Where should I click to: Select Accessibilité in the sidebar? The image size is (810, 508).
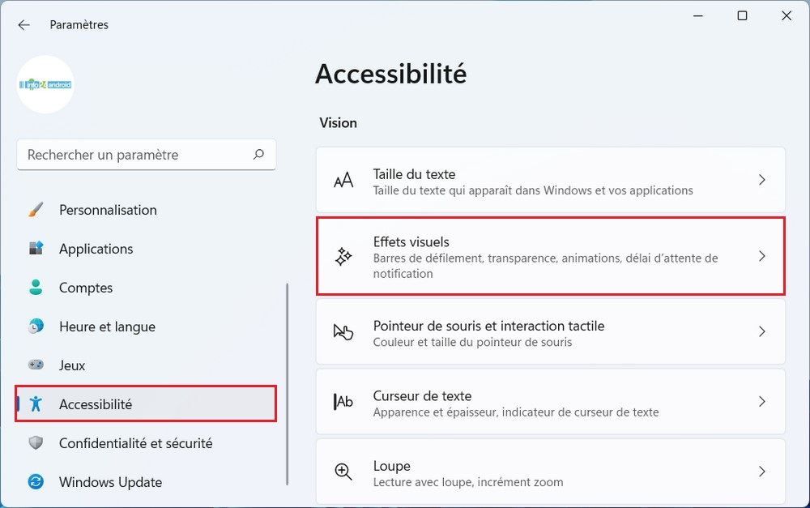click(96, 404)
